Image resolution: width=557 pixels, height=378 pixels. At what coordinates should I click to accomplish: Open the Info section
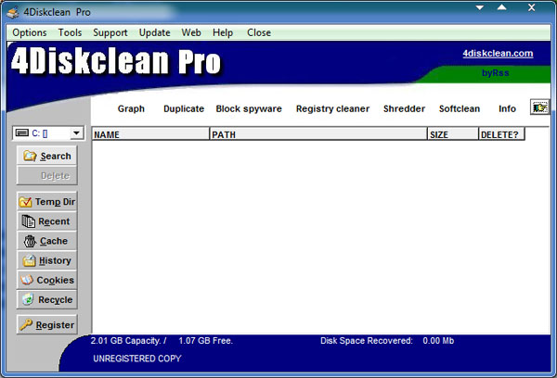[x=507, y=109]
